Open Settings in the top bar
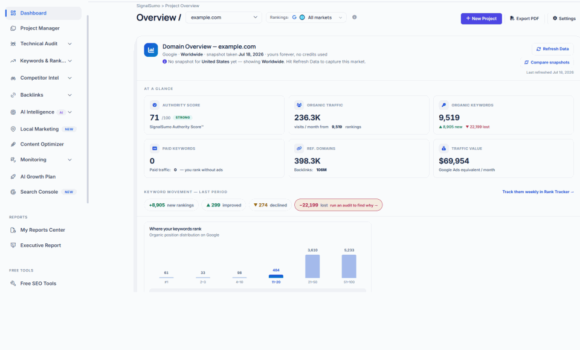Viewport: 580px width, 350px height. point(564,19)
